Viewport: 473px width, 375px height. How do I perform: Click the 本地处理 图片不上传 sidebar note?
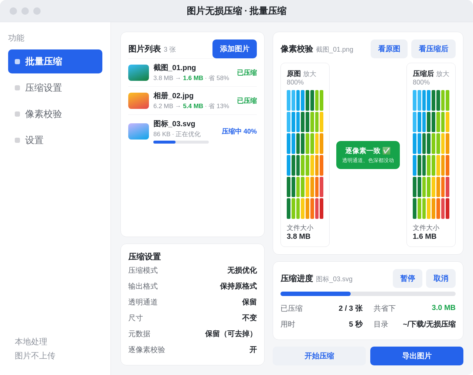click(35, 348)
